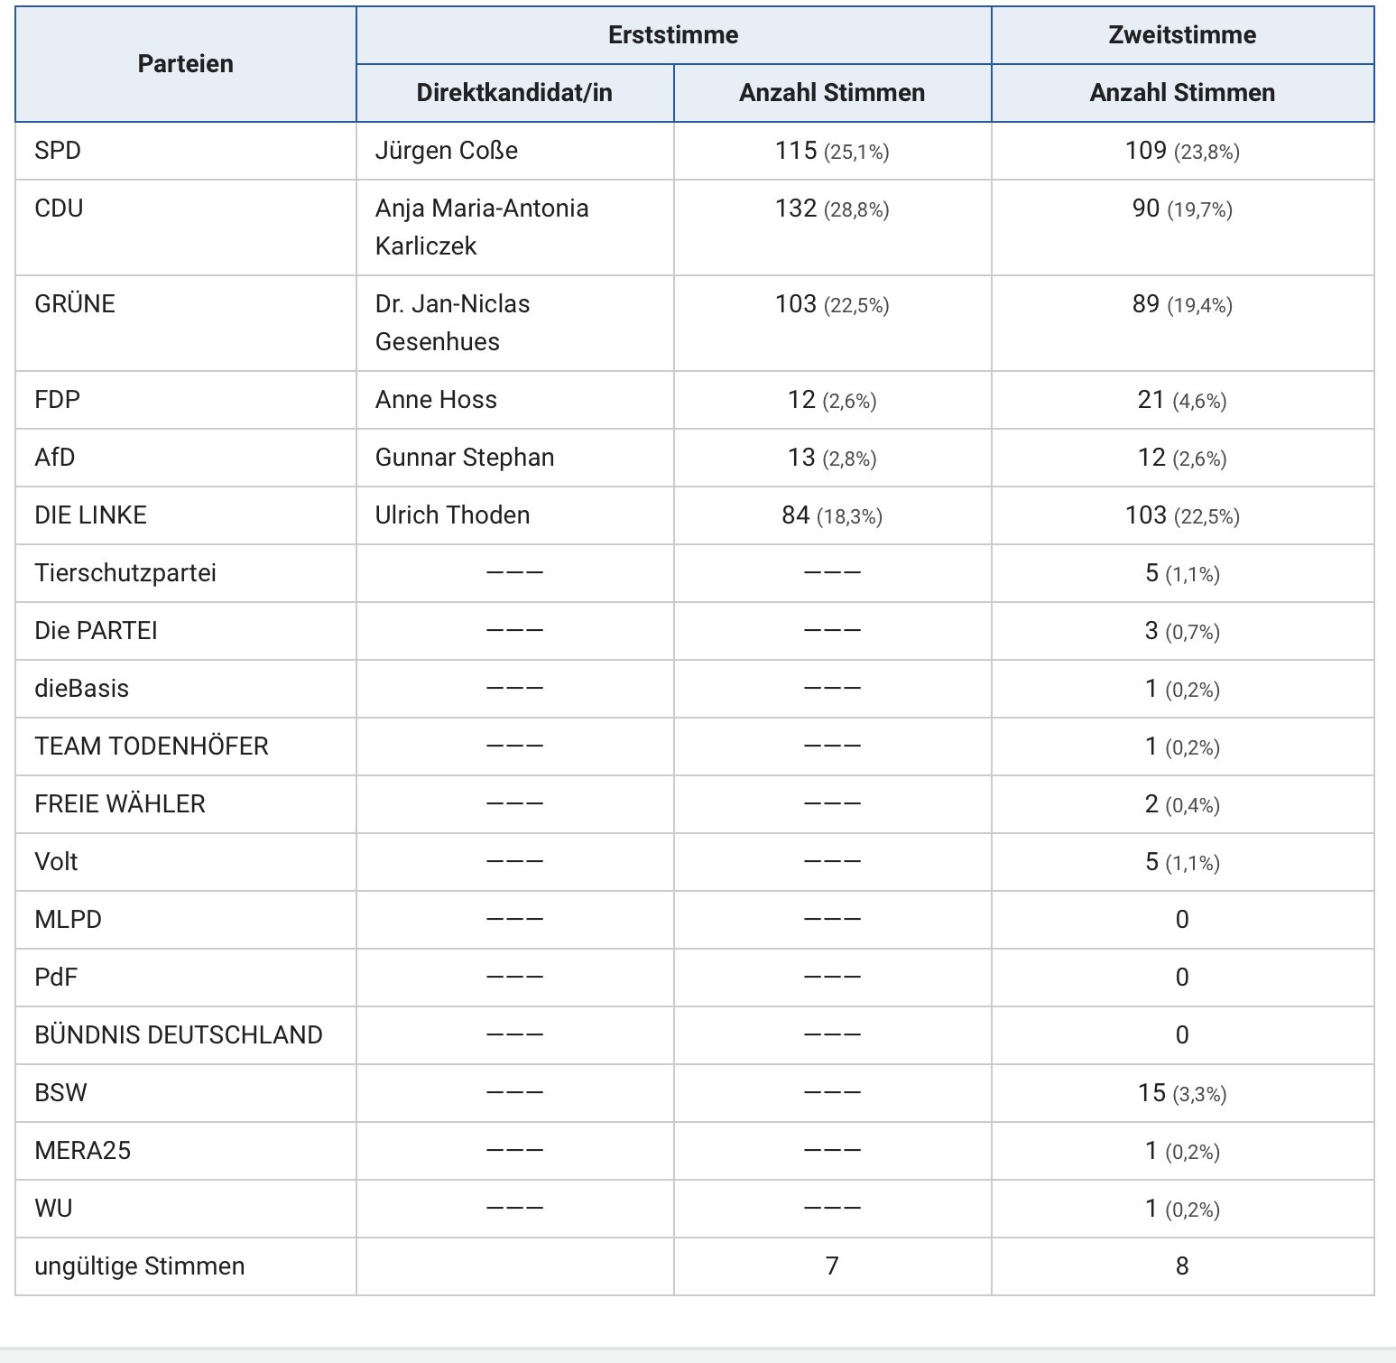Select the Tierschutzpartei row label
1396x1363 pixels.
pos(125,573)
